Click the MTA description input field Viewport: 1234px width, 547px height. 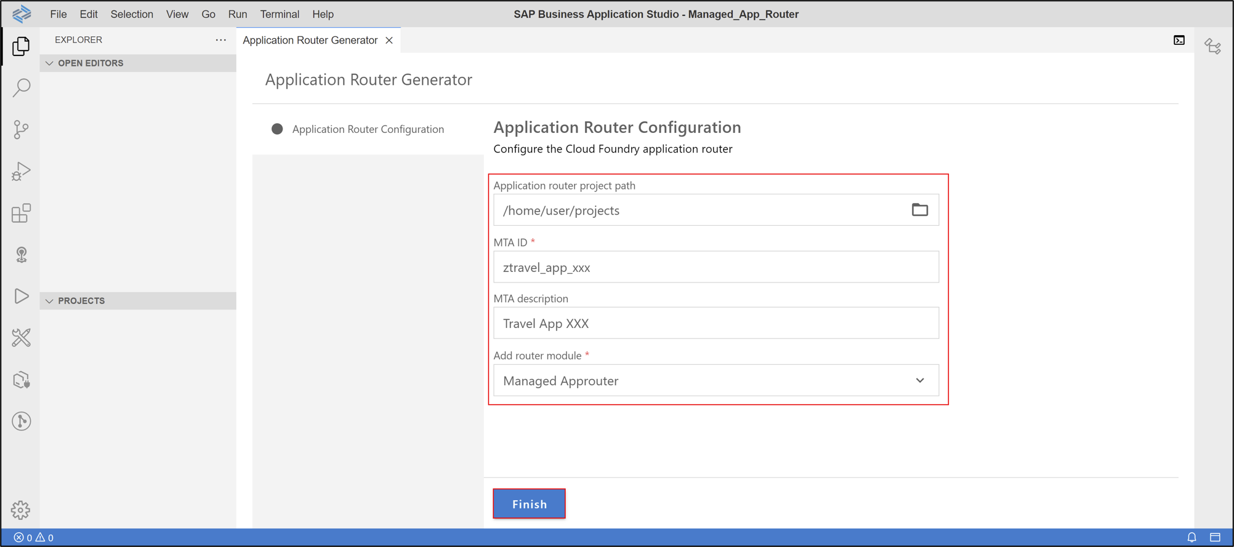(716, 323)
